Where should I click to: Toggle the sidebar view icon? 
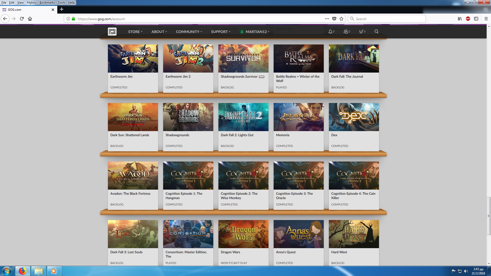476,19
